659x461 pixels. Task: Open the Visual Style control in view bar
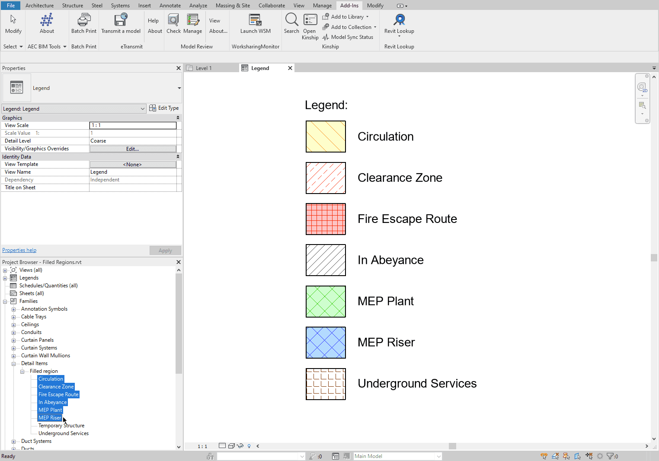(231, 446)
